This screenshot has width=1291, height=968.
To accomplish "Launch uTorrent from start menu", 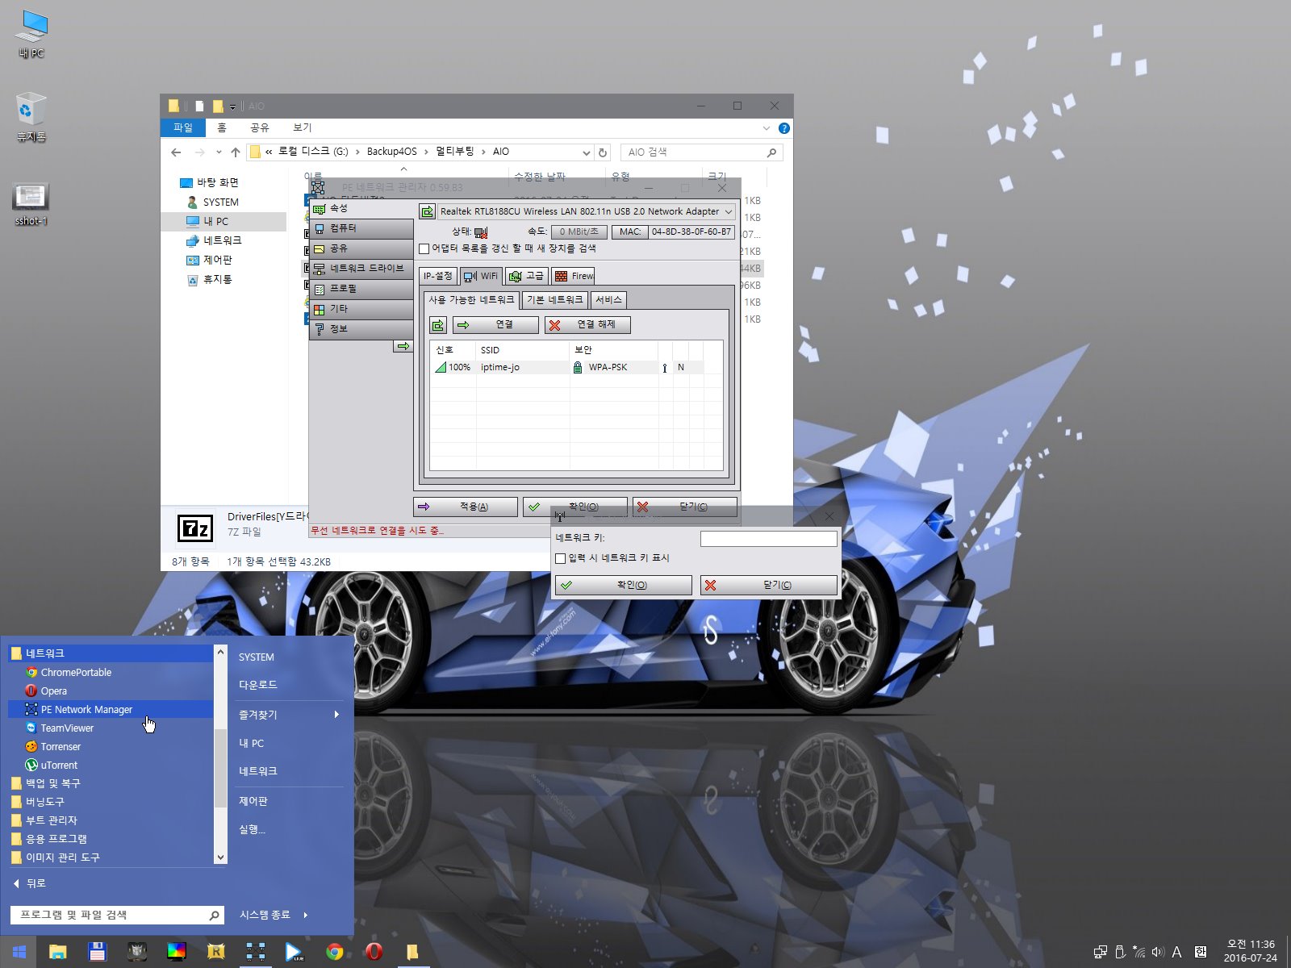I will (59, 765).
